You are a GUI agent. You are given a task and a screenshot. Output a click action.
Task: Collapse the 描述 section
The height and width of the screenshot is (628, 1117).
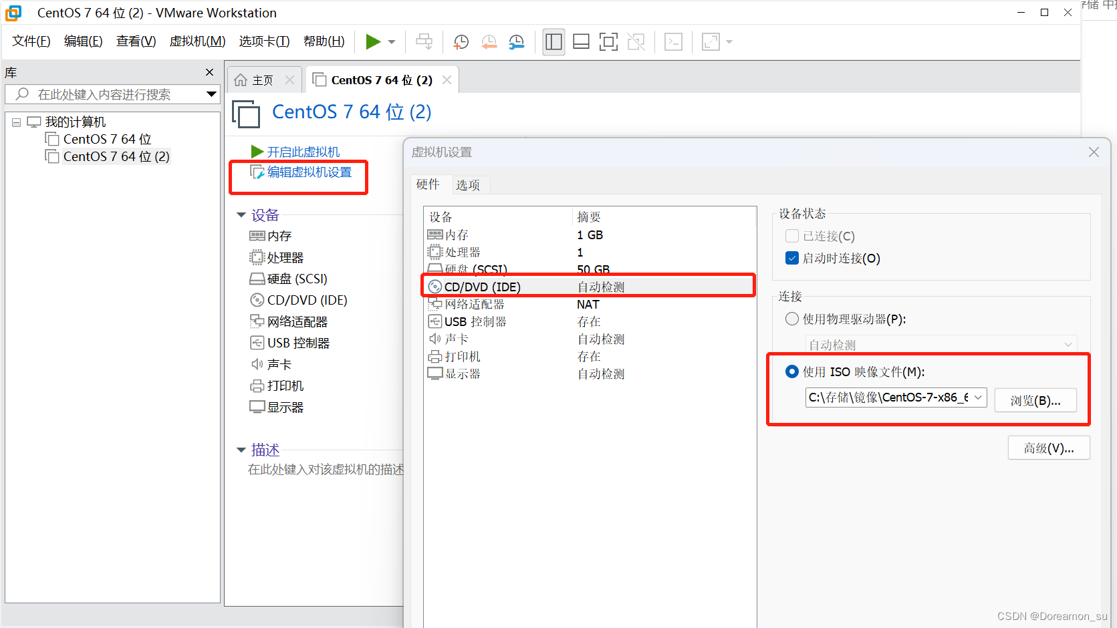point(241,450)
